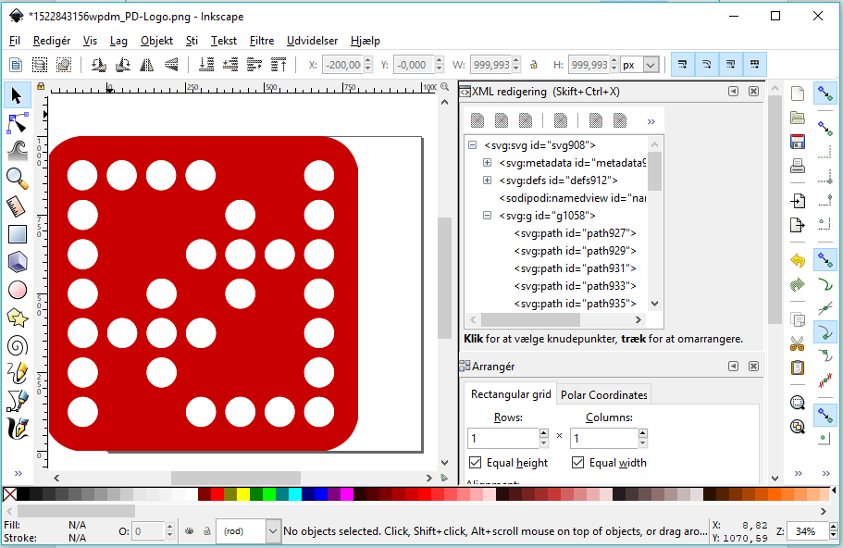
Task: Open the Fil menu
Action: tap(15, 41)
